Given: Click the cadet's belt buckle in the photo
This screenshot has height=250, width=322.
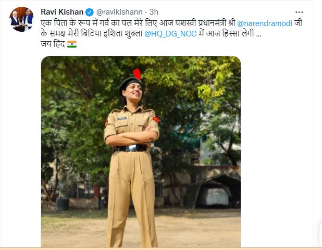Looking at the screenshot, I should coord(131,148).
